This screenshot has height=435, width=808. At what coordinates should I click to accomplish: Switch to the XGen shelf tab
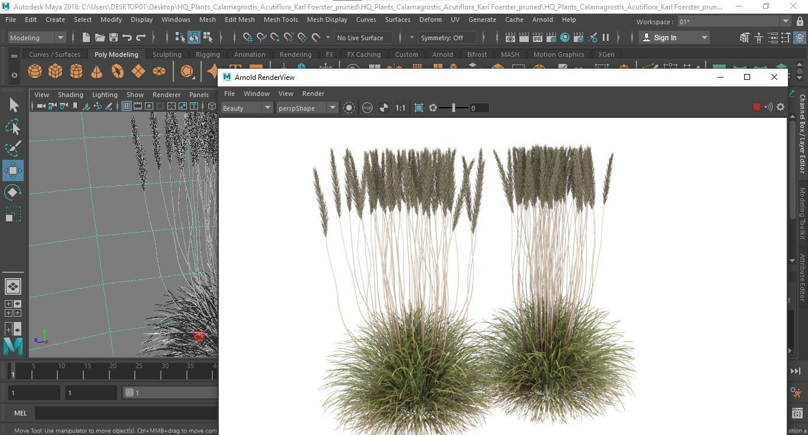(606, 54)
